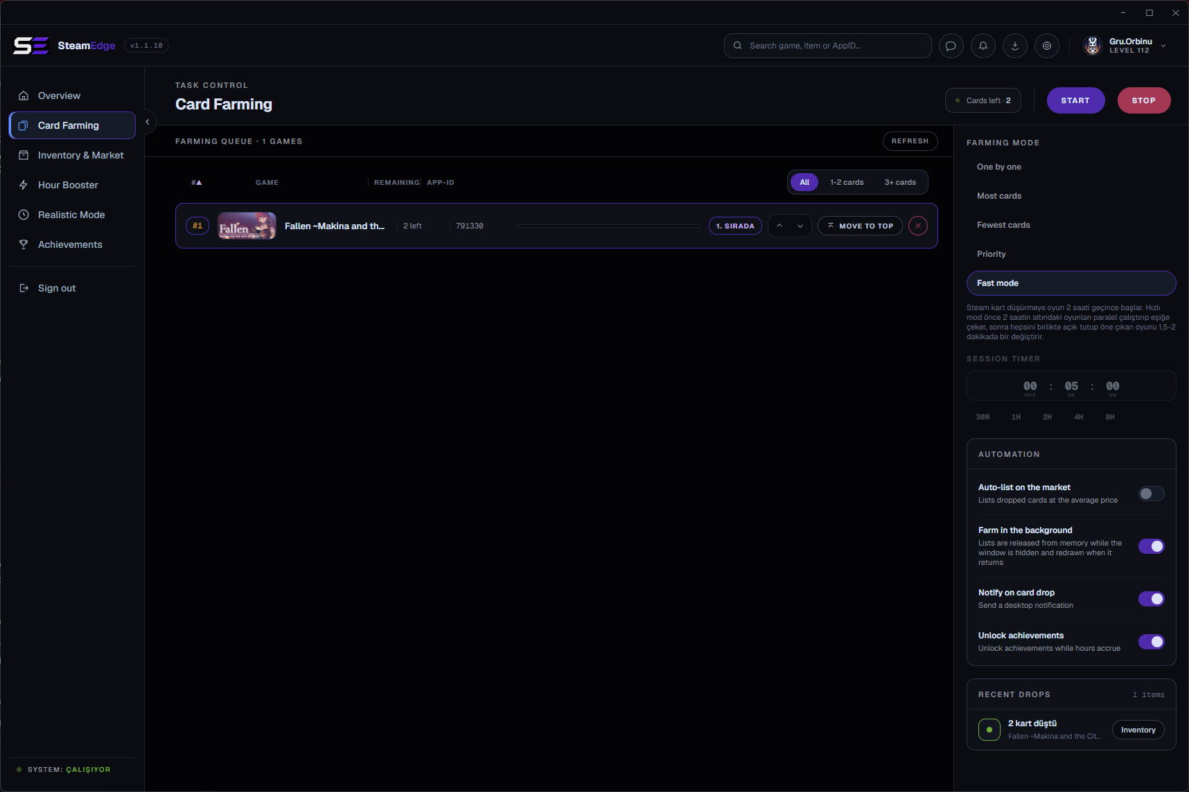Click the search magnifier icon
The width and height of the screenshot is (1189, 792).
point(737,46)
